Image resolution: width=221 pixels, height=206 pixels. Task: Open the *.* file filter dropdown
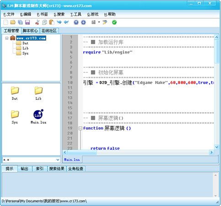tap(58, 160)
